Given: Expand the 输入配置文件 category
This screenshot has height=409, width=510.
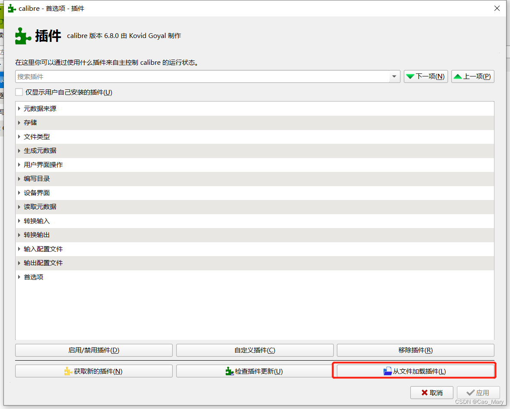Looking at the screenshot, I should point(19,249).
